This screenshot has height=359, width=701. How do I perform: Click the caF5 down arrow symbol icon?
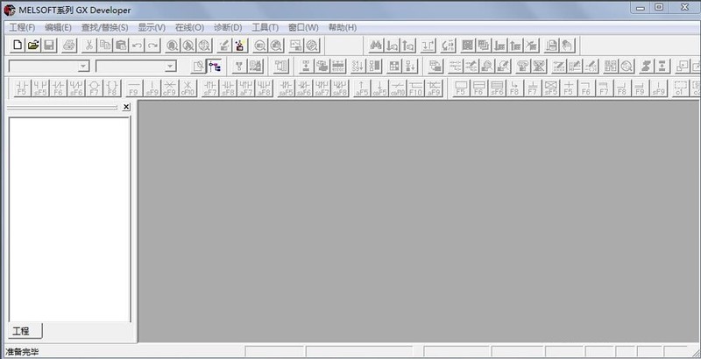(x=380, y=88)
